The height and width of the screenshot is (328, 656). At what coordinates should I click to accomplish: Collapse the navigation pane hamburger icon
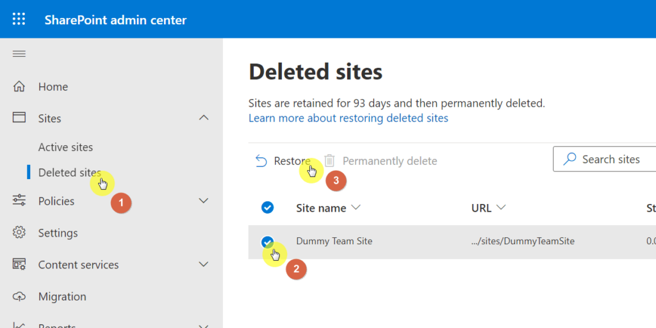19,54
